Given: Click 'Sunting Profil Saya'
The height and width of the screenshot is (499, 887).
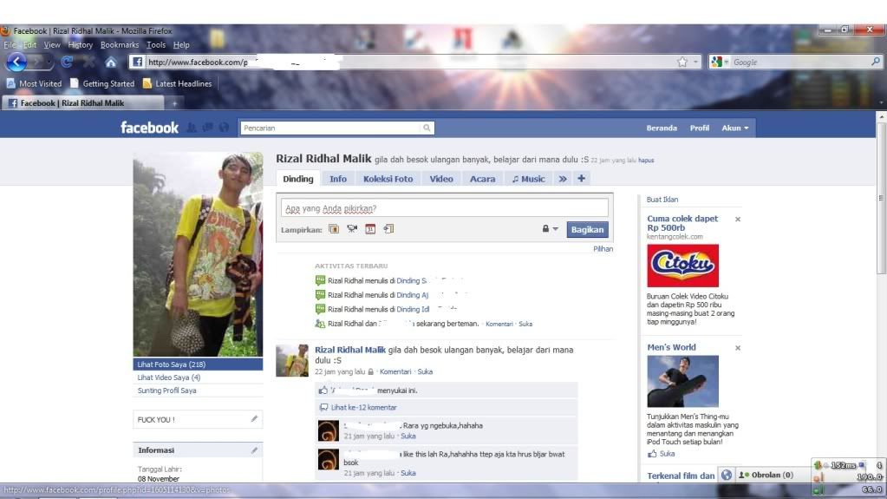Looking at the screenshot, I should [x=166, y=391].
